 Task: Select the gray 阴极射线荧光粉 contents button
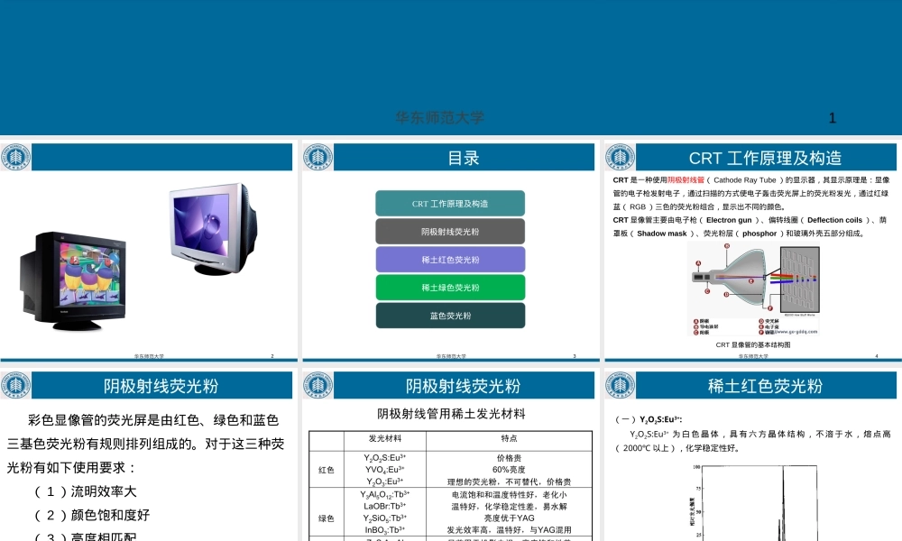point(450,232)
